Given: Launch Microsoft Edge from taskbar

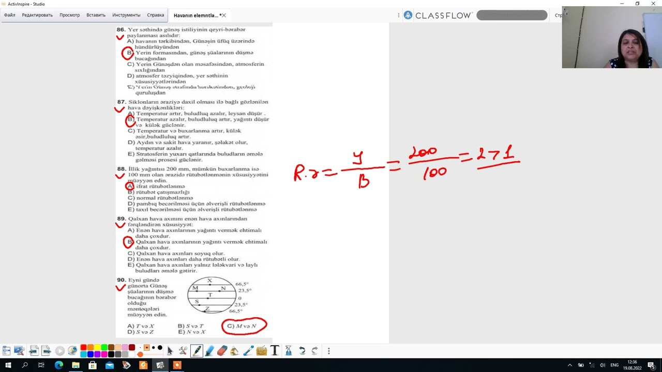Looking at the screenshot, I should [58, 365].
